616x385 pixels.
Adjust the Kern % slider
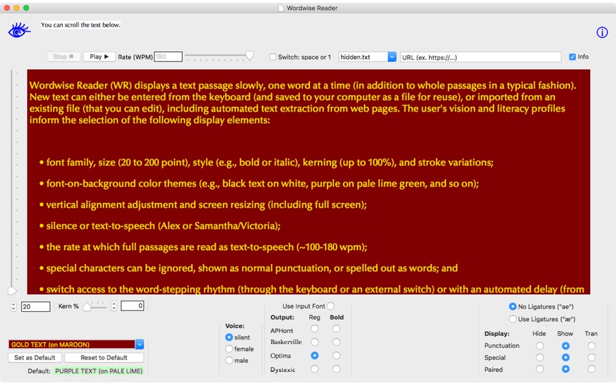[88, 307]
